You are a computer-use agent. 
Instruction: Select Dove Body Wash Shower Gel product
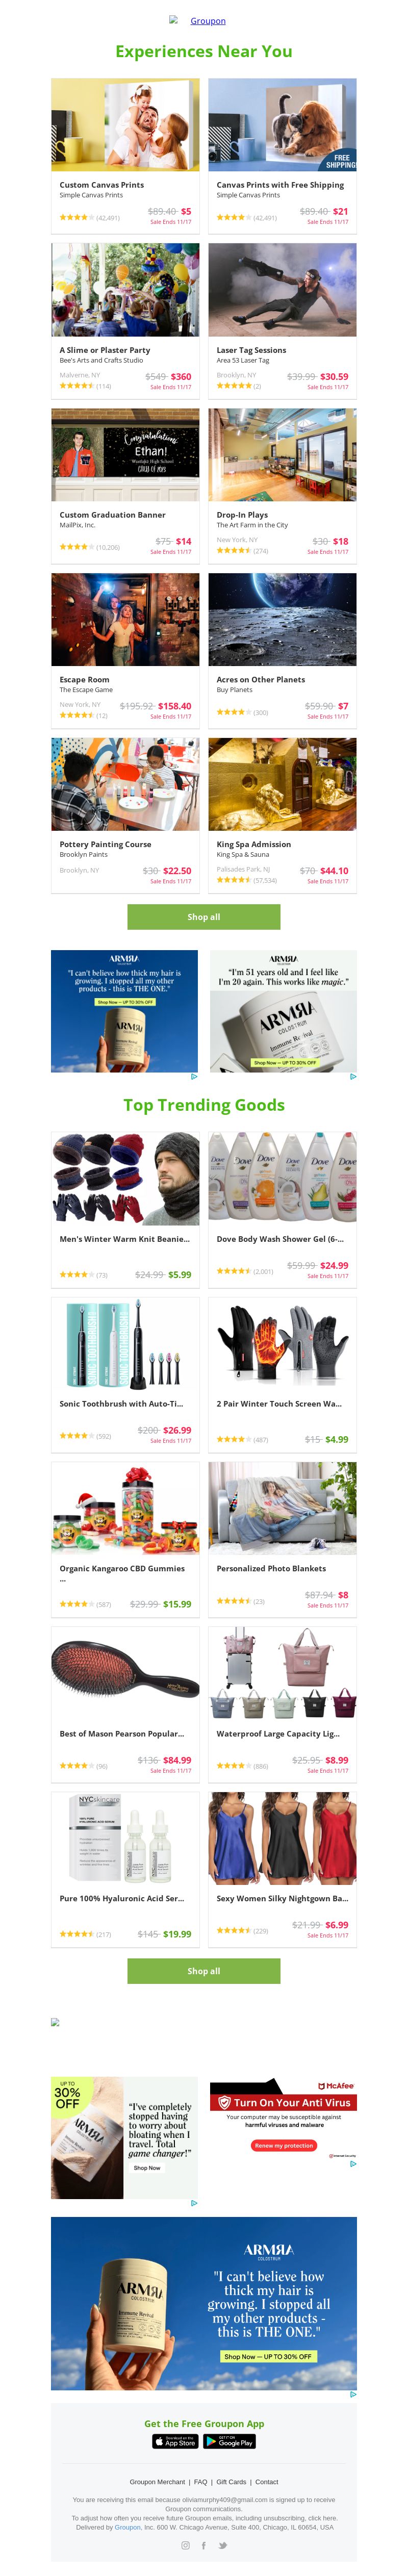282,1209
